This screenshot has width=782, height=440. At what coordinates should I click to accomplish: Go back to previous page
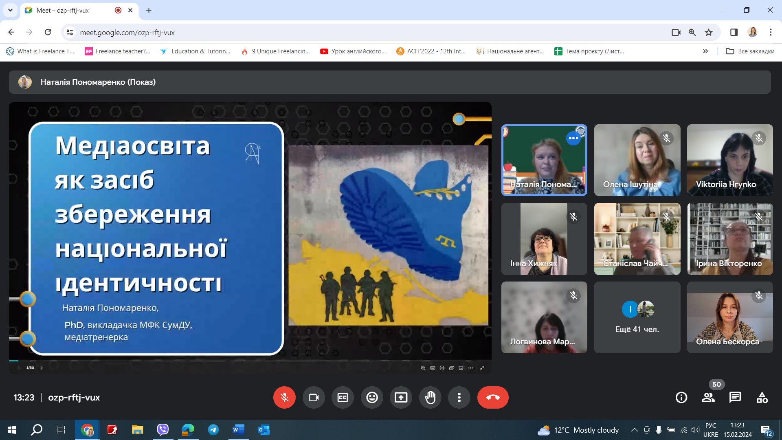(x=11, y=32)
